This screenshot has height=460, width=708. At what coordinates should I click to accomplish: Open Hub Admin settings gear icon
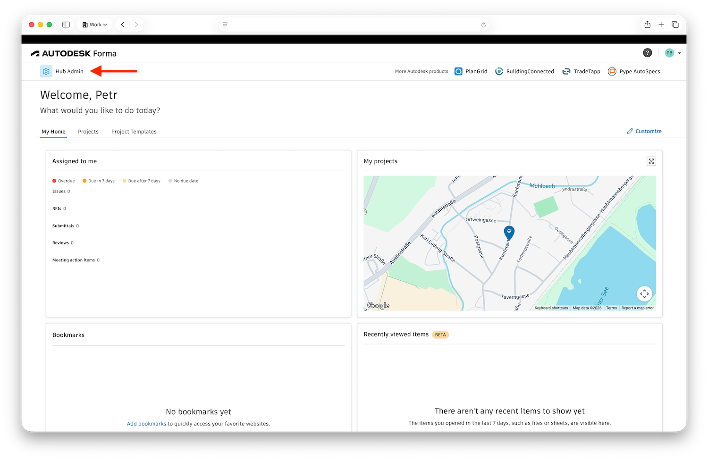[46, 71]
